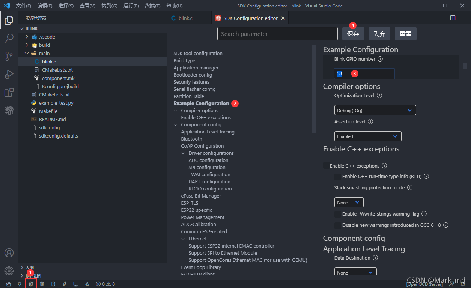Collapse the Compiler options tree node
Image resolution: width=471 pixels, height=288 pixels.
click(x=176, y=111)
